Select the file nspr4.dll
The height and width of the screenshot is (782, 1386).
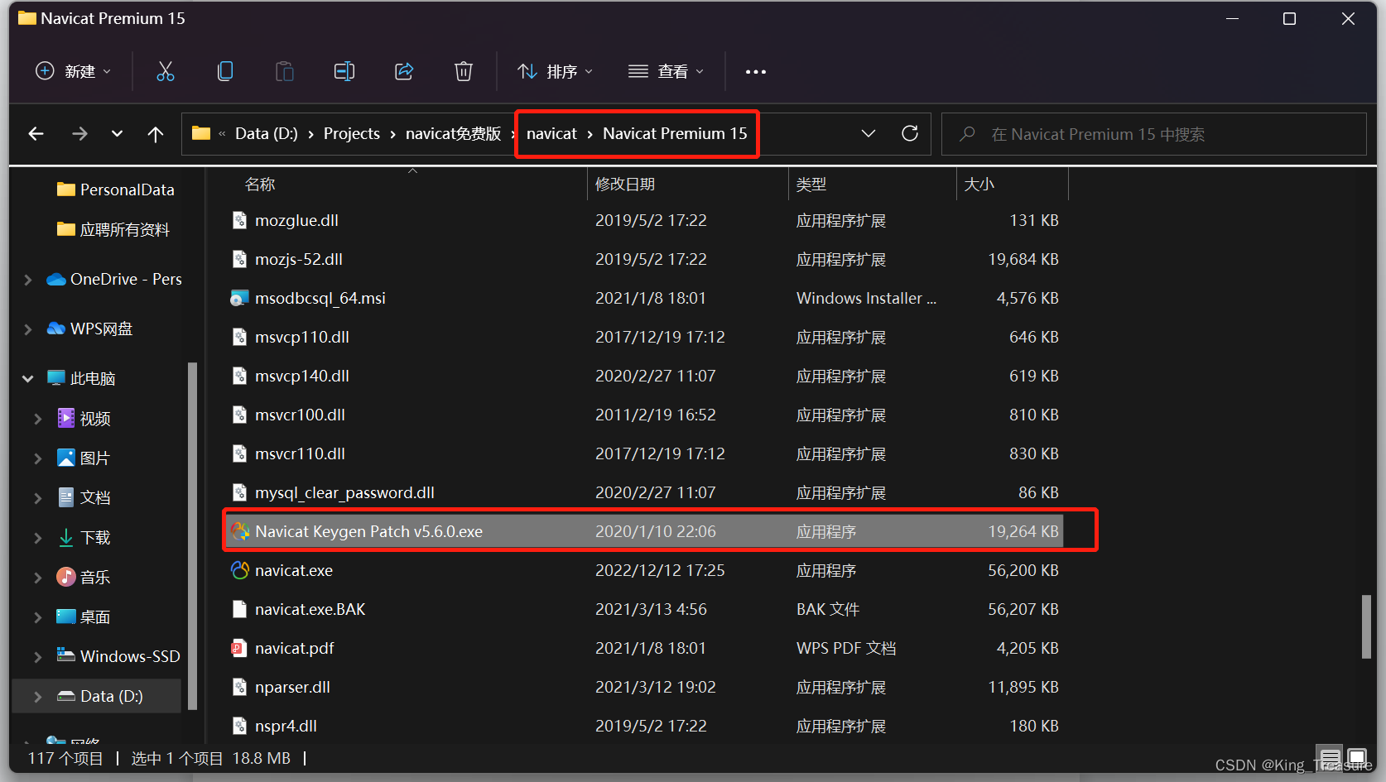click(x=286, y=726)
